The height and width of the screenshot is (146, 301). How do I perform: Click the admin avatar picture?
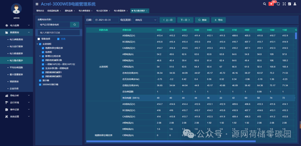[x=16, y=9]
